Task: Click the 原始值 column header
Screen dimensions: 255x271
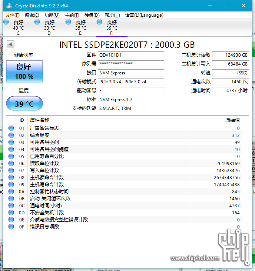Action: point(216,120)
